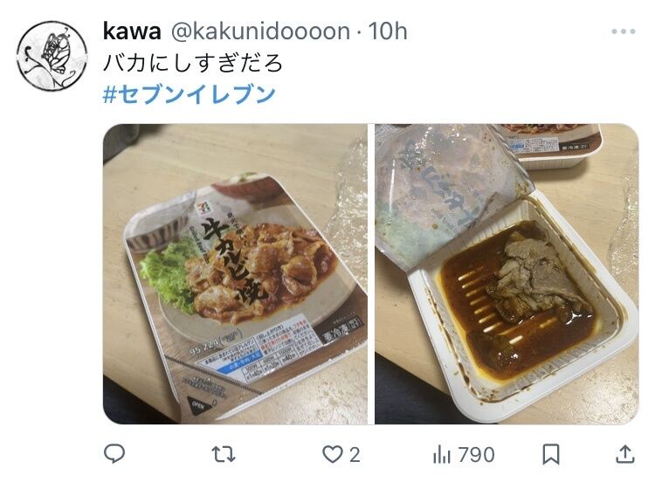Screen dimensions: 655x482
Task: Visit the @kakunidoooon handle
Action: pos(260,31)
